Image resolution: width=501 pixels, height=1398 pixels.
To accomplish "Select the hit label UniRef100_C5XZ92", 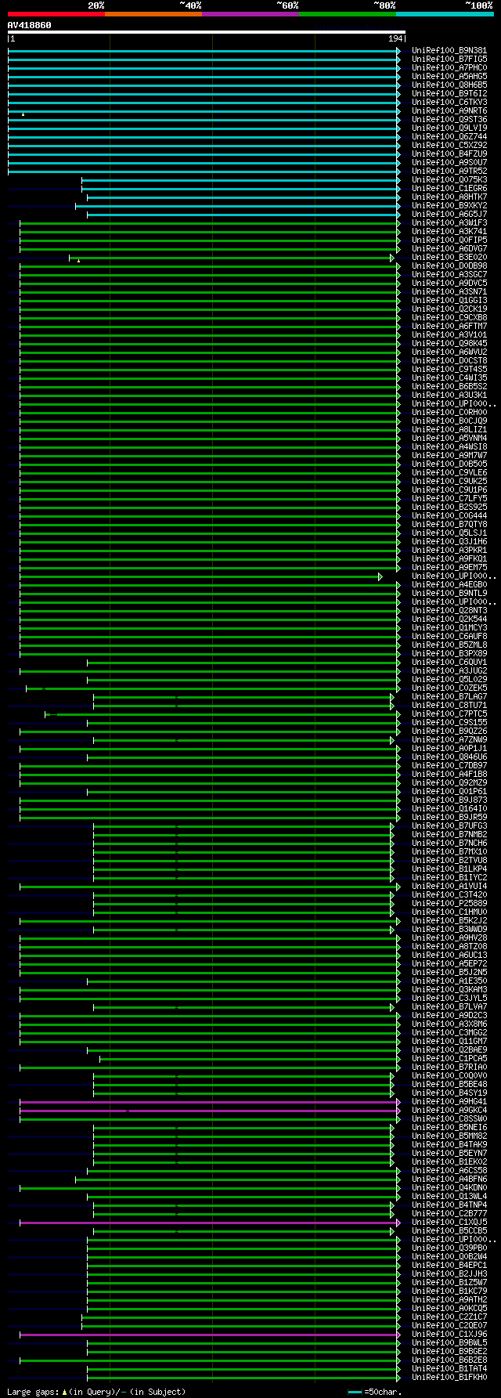I will 449,145.
